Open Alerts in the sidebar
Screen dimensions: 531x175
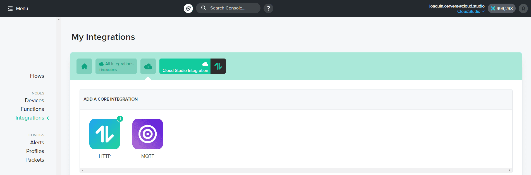coord(37,143)
